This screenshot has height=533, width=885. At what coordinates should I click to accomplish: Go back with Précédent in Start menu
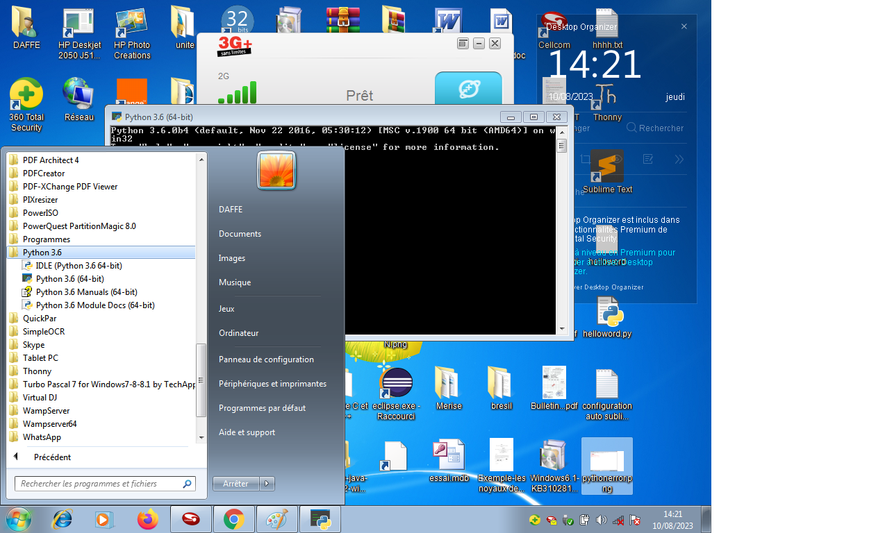point(51,457)
